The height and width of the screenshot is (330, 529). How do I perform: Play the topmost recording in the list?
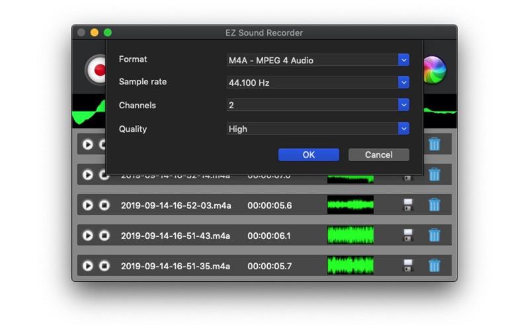click(88, 145)
